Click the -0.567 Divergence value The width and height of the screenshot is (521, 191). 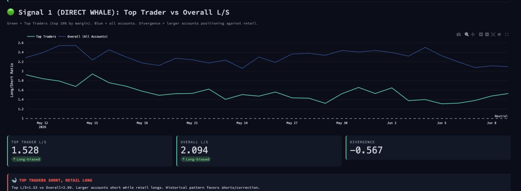pyautogui.click(x=366, y=150)
